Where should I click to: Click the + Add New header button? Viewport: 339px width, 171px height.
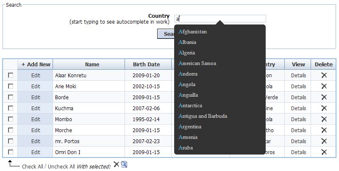click(x=36, y=64)
